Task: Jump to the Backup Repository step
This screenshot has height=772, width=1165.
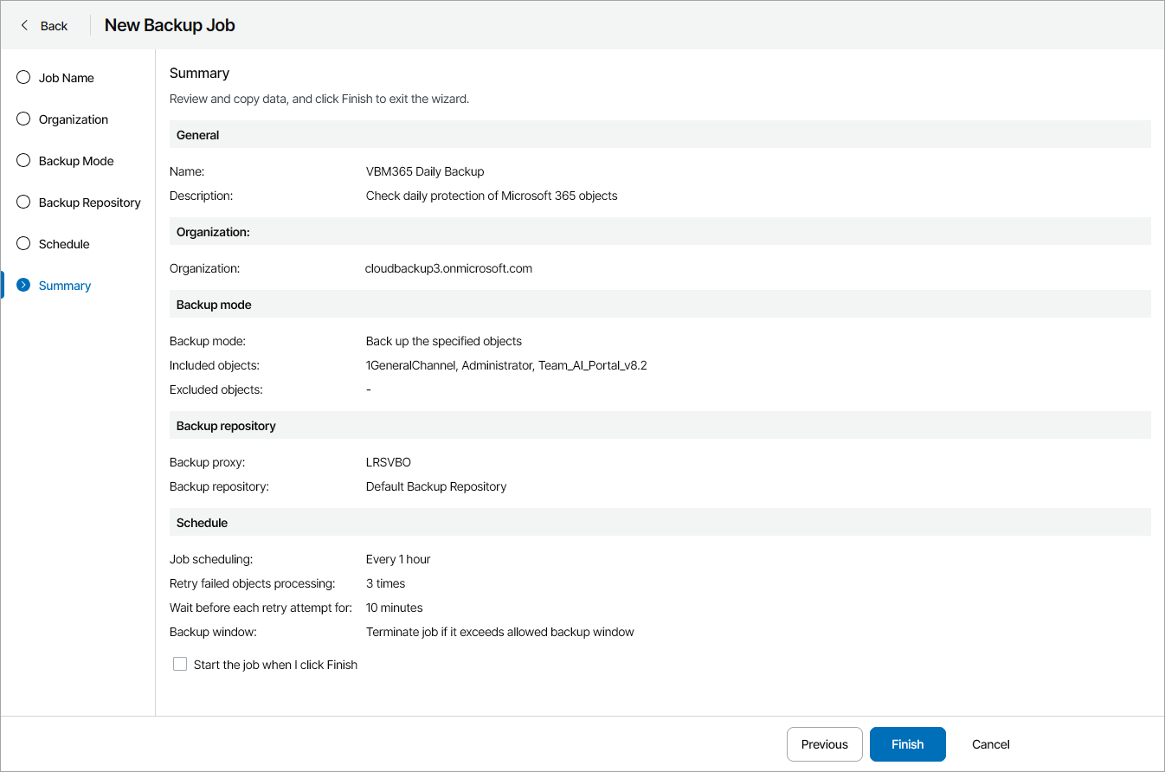Action: point(90,203)
